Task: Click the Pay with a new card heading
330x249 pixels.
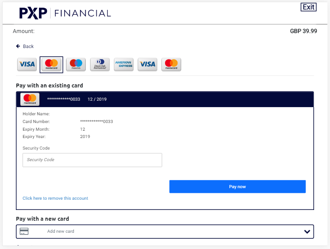Action: (x=42, y=219)
